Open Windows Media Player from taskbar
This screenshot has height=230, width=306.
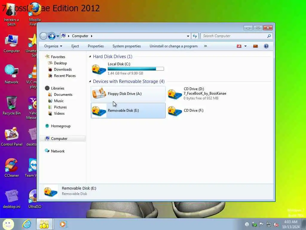(63, 224)
